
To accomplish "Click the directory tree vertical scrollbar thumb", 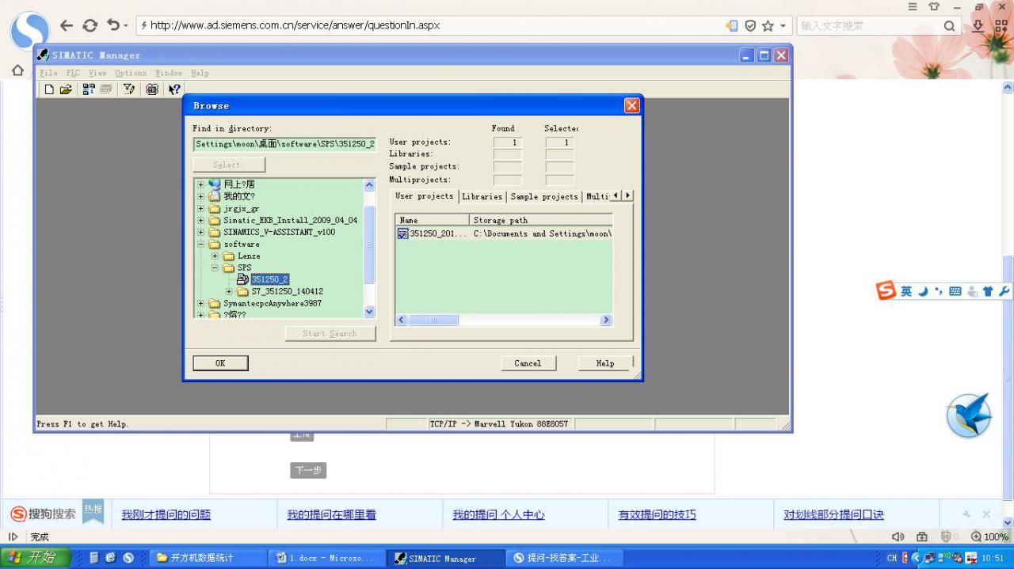I will [369, 245].
